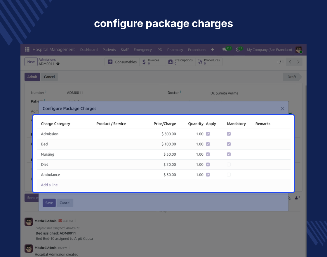Toggle Mandatory checkbox for Nursing
327x257 pixels.
pyautogui.click(x=229, y=154)
